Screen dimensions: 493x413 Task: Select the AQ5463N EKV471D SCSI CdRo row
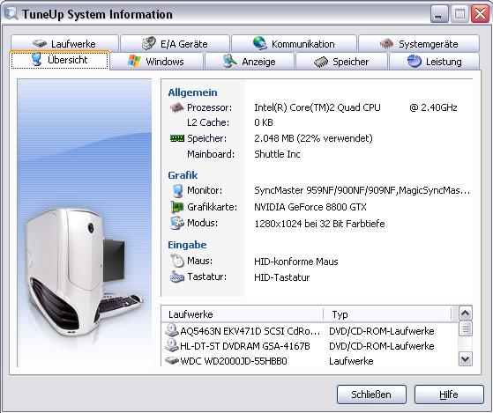(x=310, y=331)
